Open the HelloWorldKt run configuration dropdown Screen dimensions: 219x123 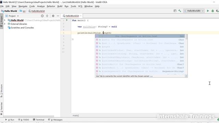click(x=194, y=11)
